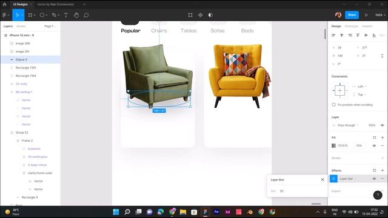Viewport: 388px width, 218px height.
Task: Select the Frame tool
Action: 30,15
